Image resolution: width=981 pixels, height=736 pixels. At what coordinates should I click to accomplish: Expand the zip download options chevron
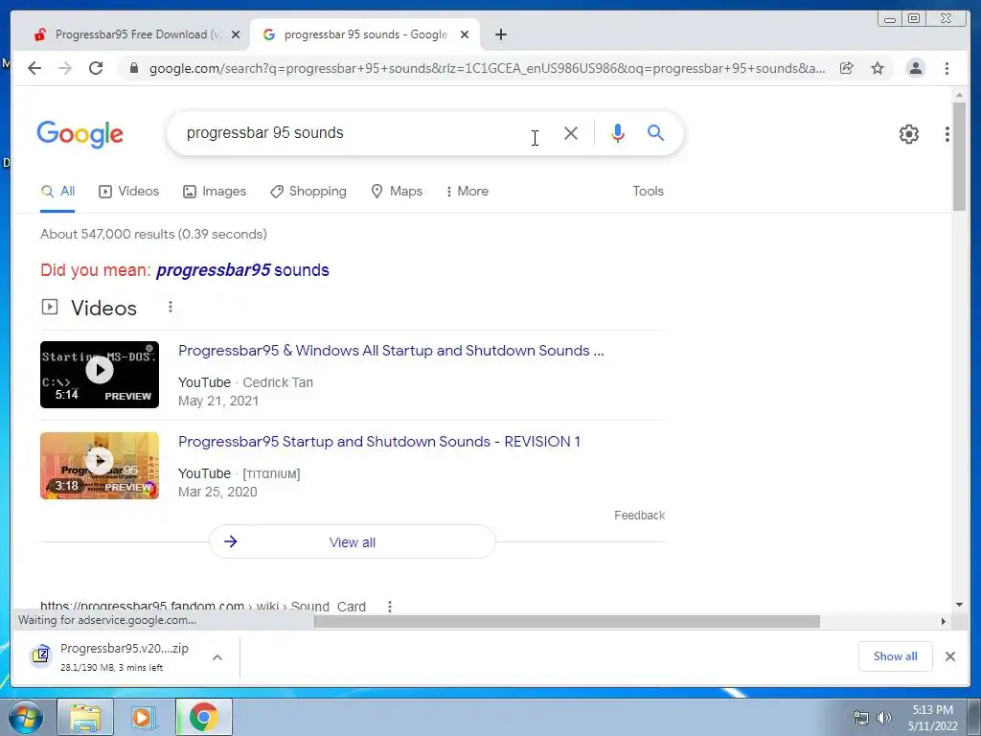tap(217, 657)
